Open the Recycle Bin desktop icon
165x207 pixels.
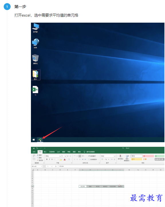click(x=35, y=59)
